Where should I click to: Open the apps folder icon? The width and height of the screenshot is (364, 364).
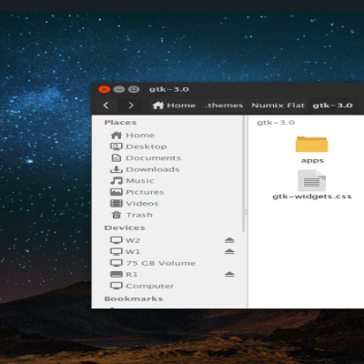[x=312, y=144]
